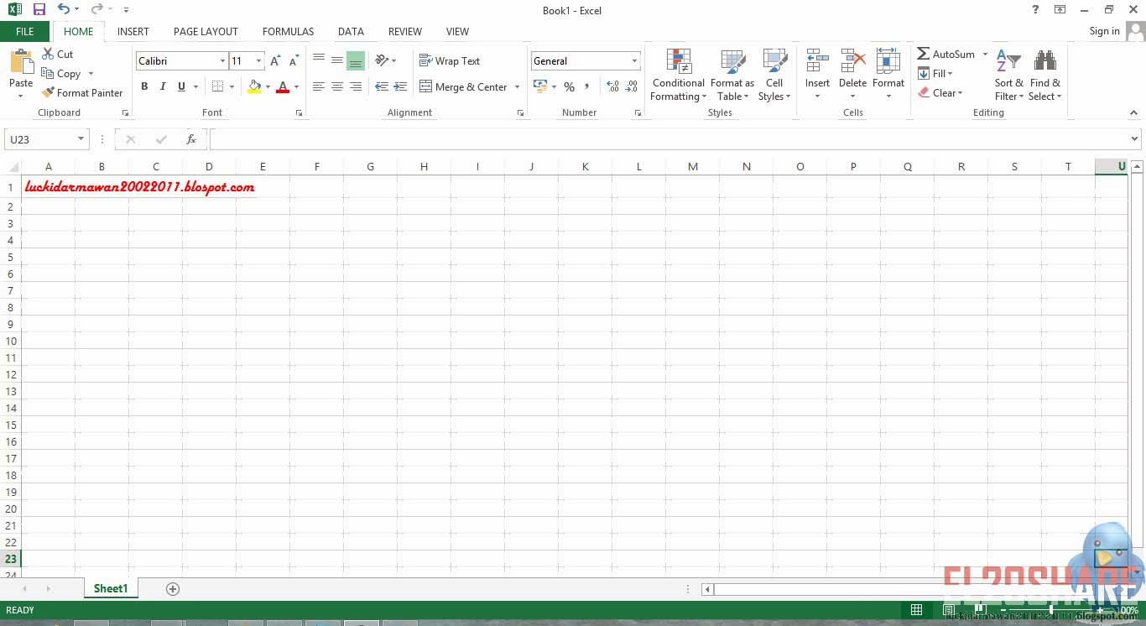Click the formula bar input

(x=669, y=139)
